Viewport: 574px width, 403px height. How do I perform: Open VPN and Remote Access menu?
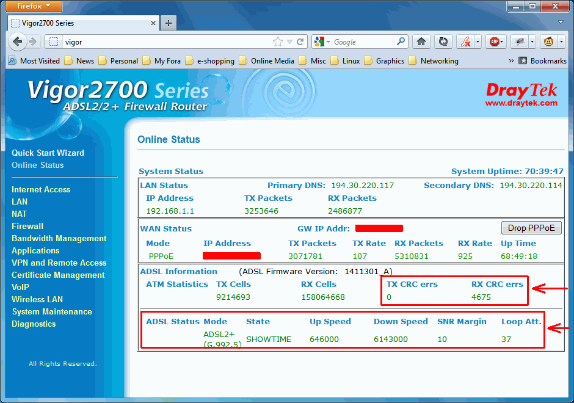tap(59, 263)
